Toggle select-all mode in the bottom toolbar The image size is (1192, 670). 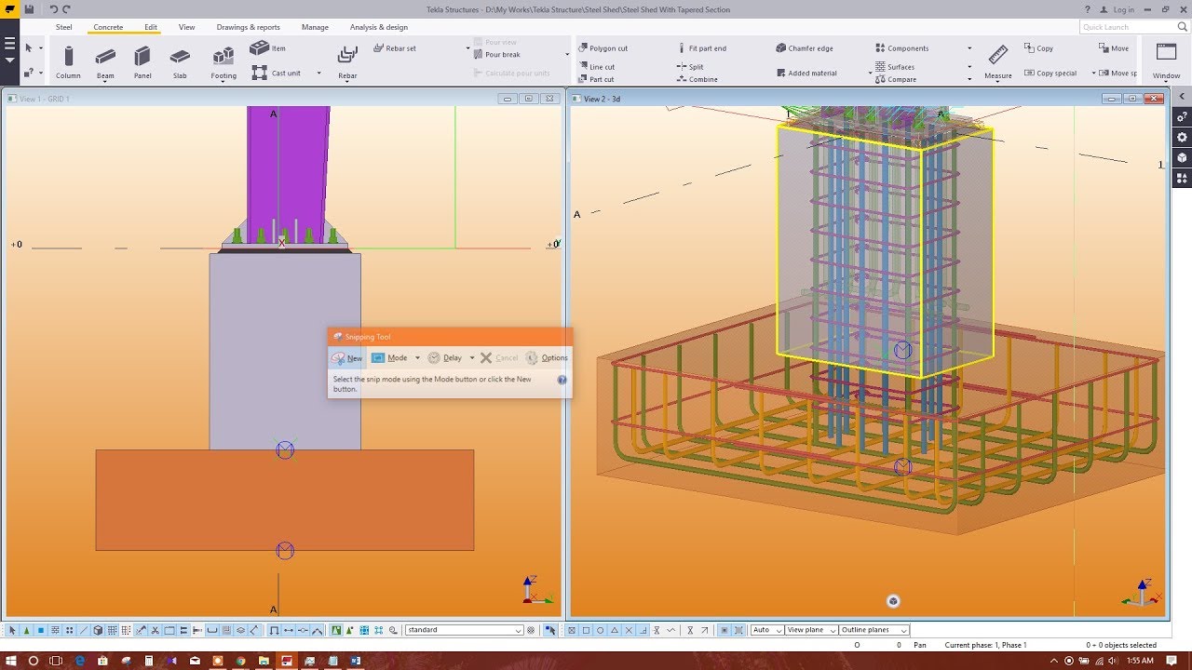click(13, 630)
